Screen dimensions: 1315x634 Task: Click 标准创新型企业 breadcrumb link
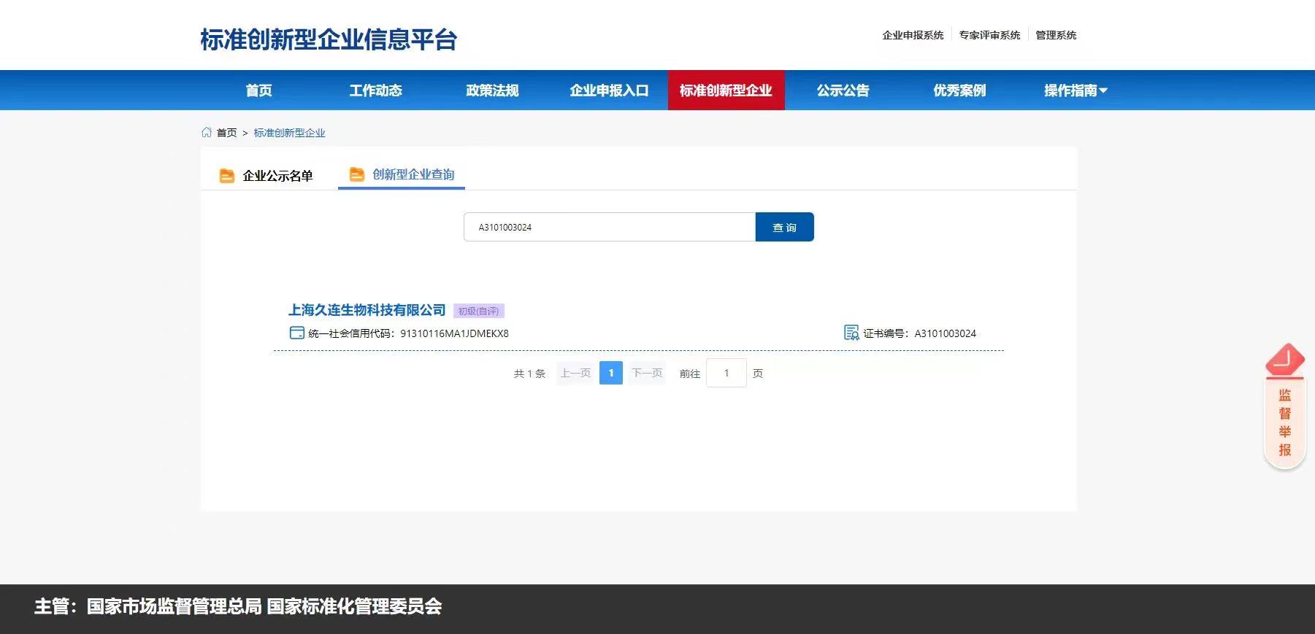(x=289, y=133)
